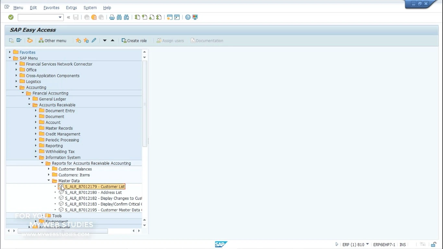The image size is (443, 249).
Task: Open the Edit menu
Action: tap(33, 7)
